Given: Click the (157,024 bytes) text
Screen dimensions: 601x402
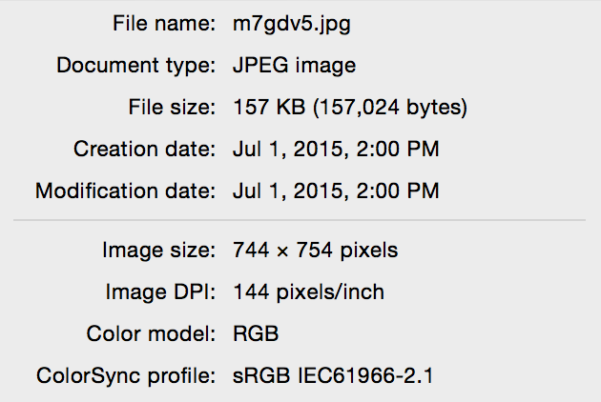Looking at the screenshot, I should coord(390,108).
